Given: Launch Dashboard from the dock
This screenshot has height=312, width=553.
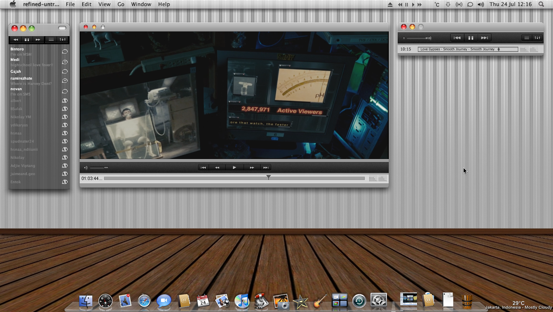Looking at the screenshot, I should 105,301.
